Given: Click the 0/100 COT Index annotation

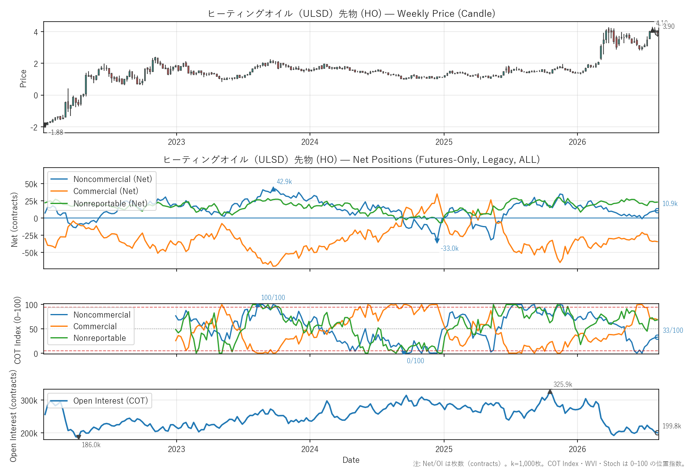Looking at the screenshot, I should coord(415,361).
